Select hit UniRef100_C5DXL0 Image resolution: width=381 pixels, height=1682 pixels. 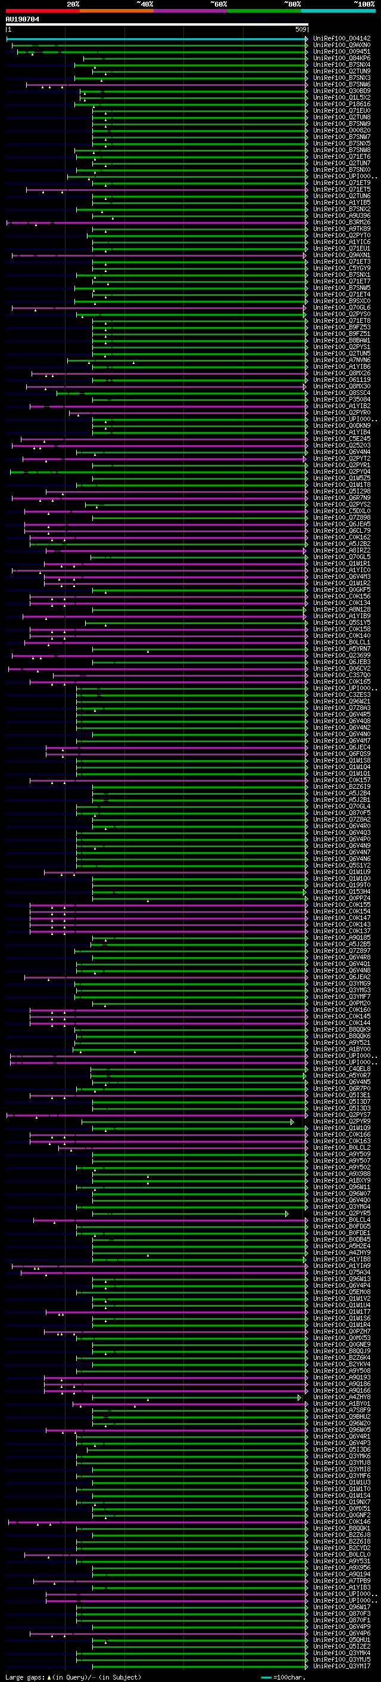click(x=342, y=511)
